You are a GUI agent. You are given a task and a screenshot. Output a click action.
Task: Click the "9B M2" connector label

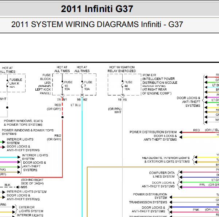click(x=82, y=100)
